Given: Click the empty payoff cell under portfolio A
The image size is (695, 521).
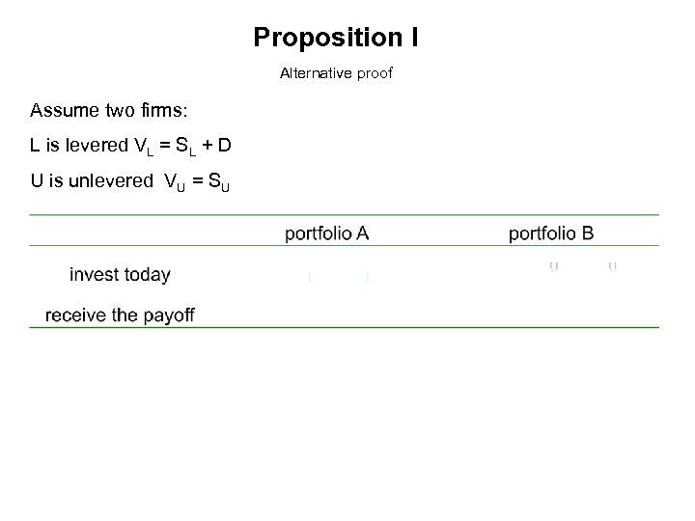Looking at the screenshot, I should (x=327, y=315).
